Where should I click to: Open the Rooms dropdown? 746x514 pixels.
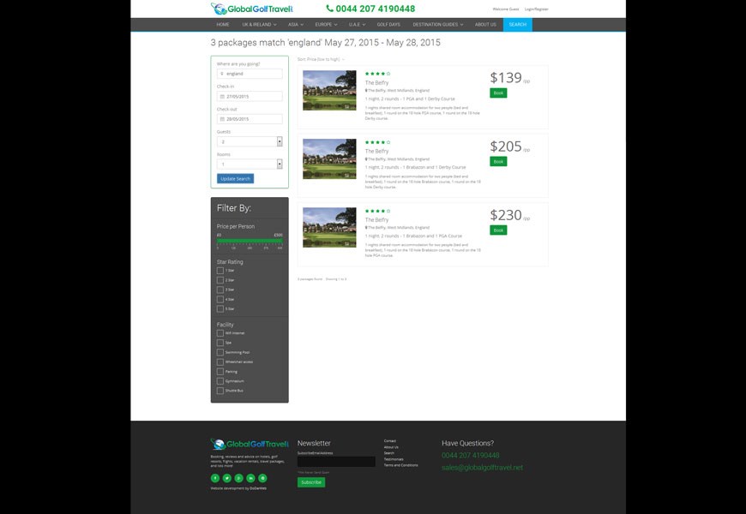coord(250,164)
